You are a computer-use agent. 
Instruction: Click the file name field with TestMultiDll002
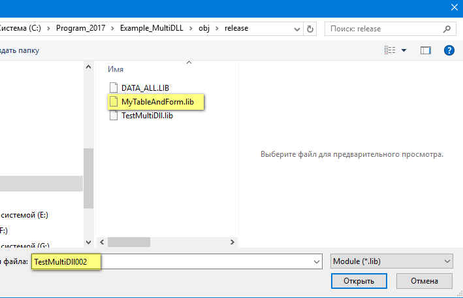(x=196, y=261)
